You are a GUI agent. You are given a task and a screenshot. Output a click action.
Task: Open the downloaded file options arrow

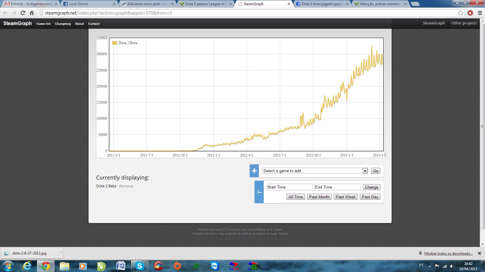click(61, 252)
